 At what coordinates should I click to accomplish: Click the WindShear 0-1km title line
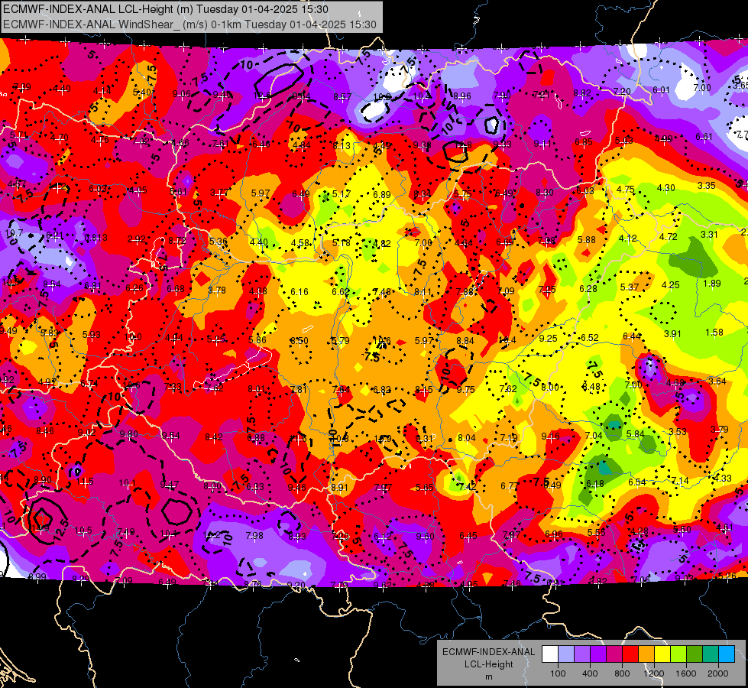189,24
